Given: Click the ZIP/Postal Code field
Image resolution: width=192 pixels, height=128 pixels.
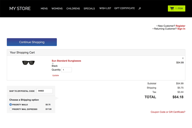Looking at the screenshot, I should coord(44,91).
